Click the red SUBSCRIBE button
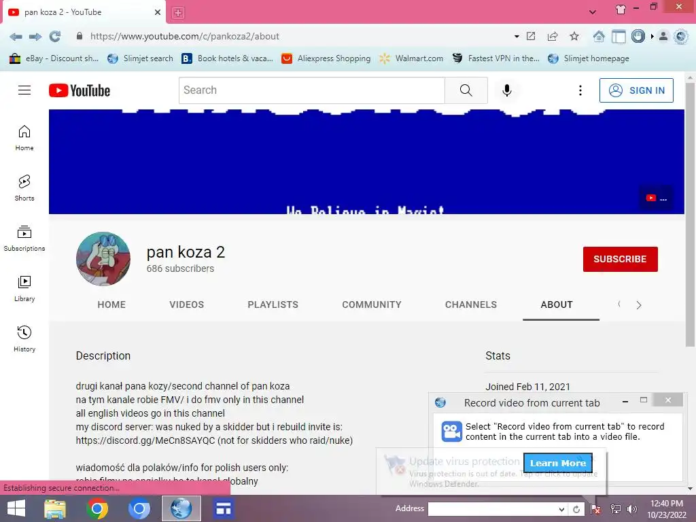The width and height of the screenshot is (696, 522). [620, 259]
